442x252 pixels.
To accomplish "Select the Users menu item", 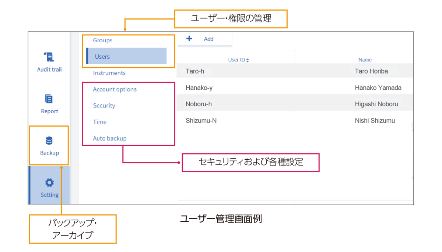I will [x=102, y=57].
